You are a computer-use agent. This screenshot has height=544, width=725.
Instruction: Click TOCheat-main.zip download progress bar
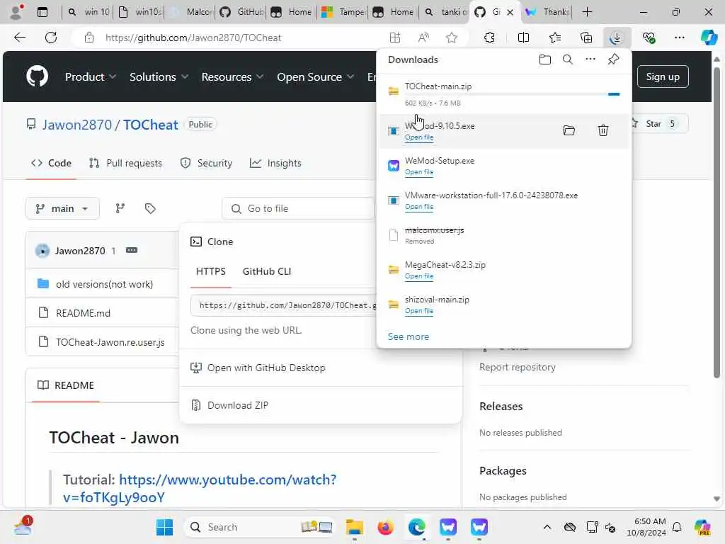point(513,94)
